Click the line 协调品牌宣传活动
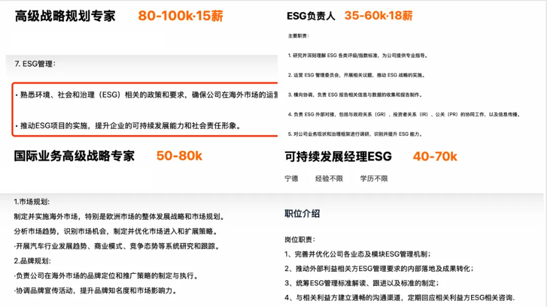Viewport: 547px width, 307px height. [x=96, y=291]
